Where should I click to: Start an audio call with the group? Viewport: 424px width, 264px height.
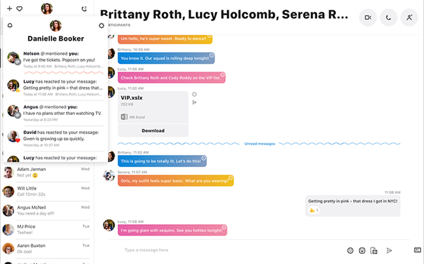tap(389, 17)
